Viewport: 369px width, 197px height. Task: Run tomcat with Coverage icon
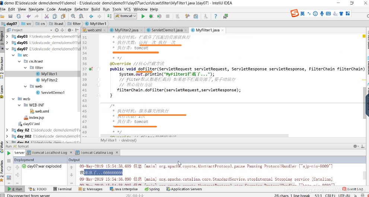(159, 16)
